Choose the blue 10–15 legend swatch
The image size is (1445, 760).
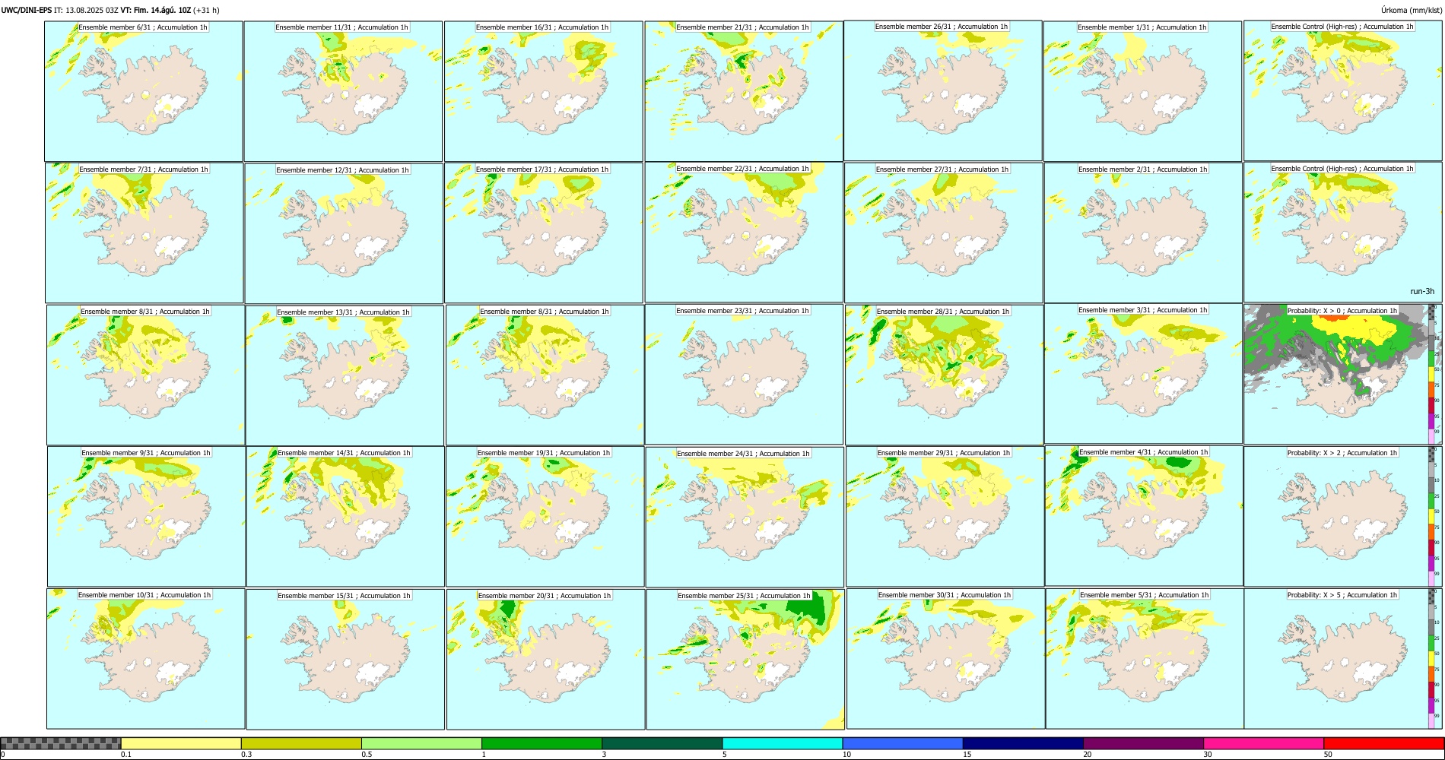(x=903, y=743)
